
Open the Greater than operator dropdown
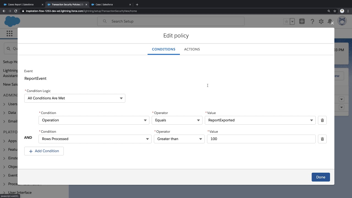179,139
